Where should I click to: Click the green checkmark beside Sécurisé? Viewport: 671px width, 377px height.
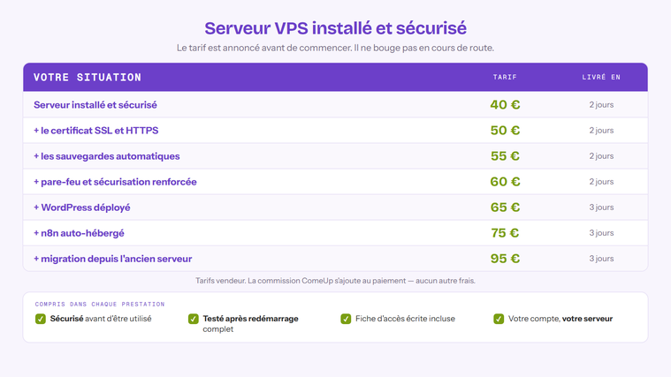41,319
